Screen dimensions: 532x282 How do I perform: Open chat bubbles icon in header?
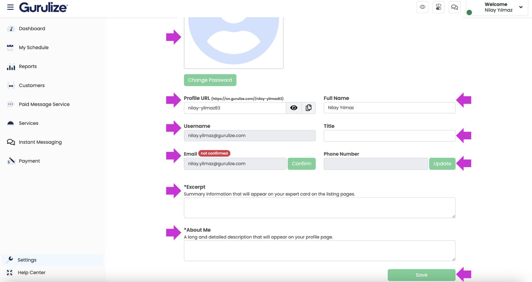tap(454, 7)
